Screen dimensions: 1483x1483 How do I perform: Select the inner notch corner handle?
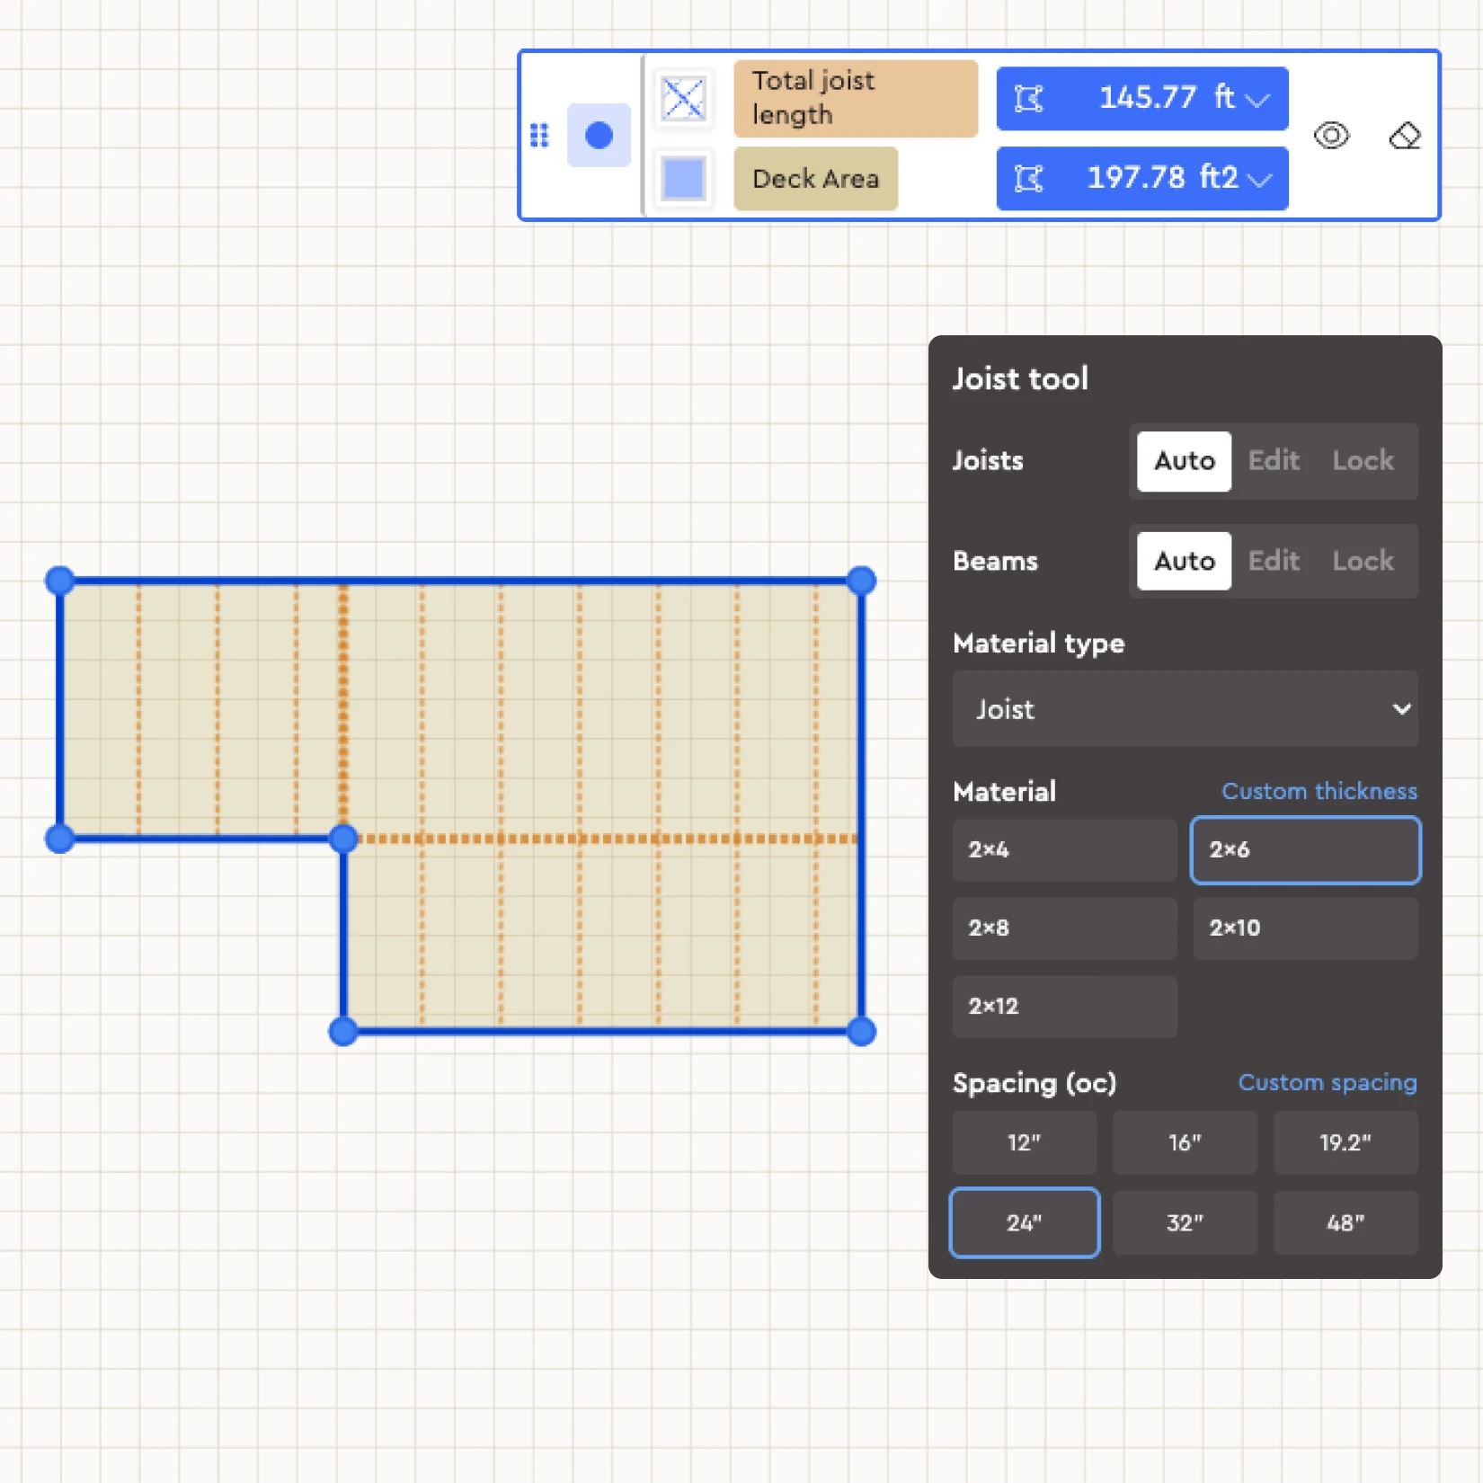coord(343,839)
